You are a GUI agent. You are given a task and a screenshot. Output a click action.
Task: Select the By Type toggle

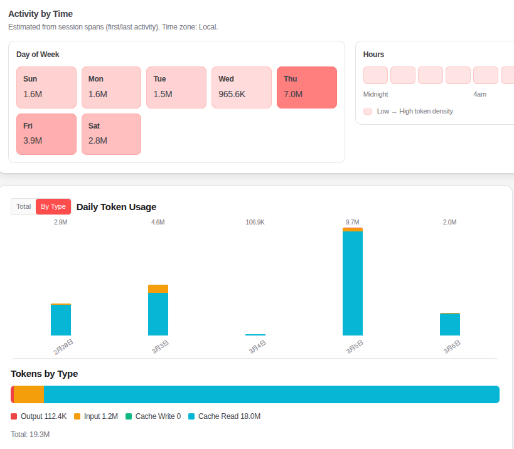[53, 207]
